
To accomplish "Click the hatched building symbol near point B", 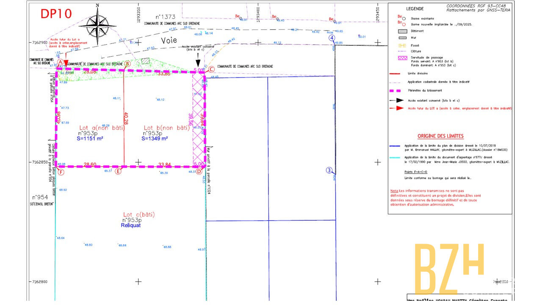I will click(146, 61).
